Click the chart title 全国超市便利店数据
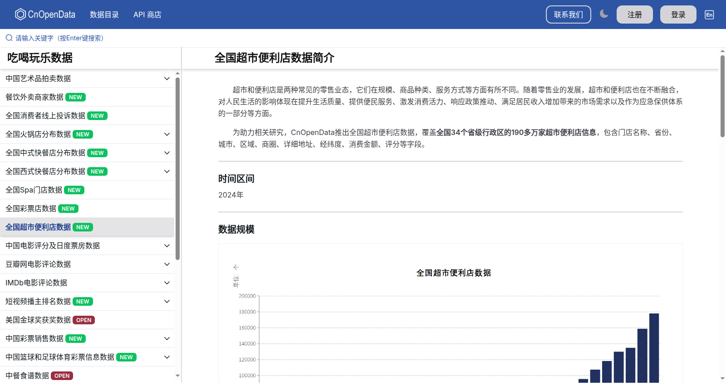 click(x=454, y=273)
